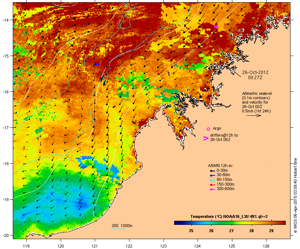300x249 pixels.
Task: Click the '(0.1m contours)' text
Action: [x=256, y=98]
